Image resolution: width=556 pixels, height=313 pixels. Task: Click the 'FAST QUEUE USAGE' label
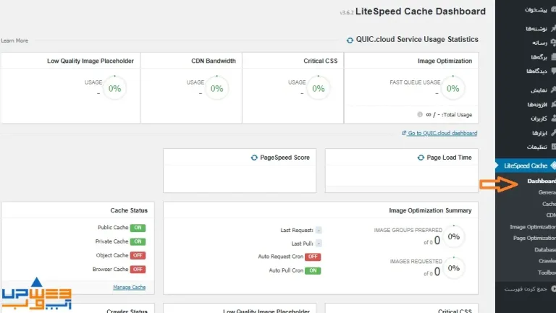(415, 82)
